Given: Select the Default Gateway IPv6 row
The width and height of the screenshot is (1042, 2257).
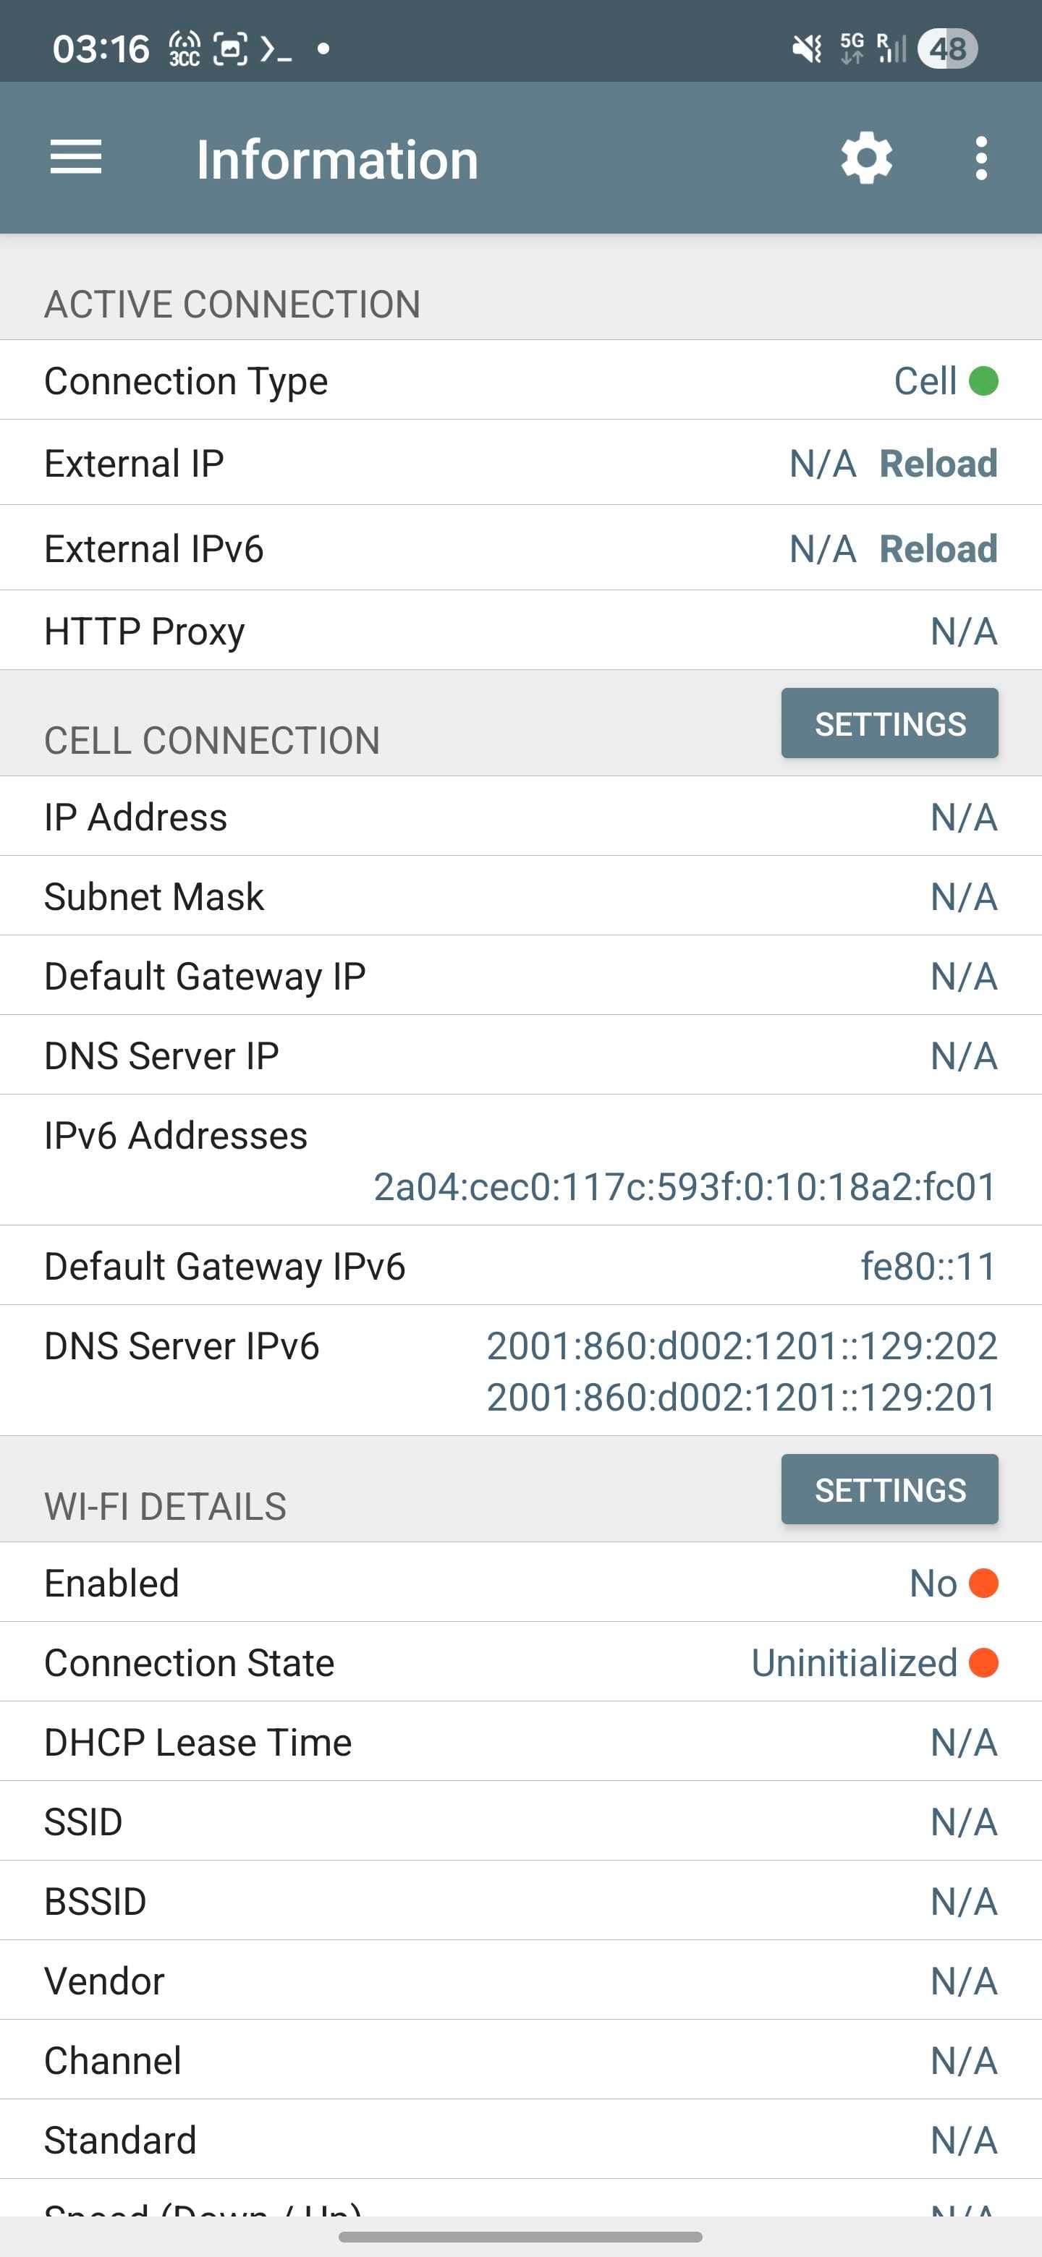Looking at the screenshot, I should click(x=520, y=1266).
